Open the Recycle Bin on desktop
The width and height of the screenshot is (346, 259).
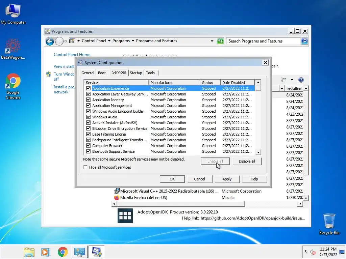point(329,224)
